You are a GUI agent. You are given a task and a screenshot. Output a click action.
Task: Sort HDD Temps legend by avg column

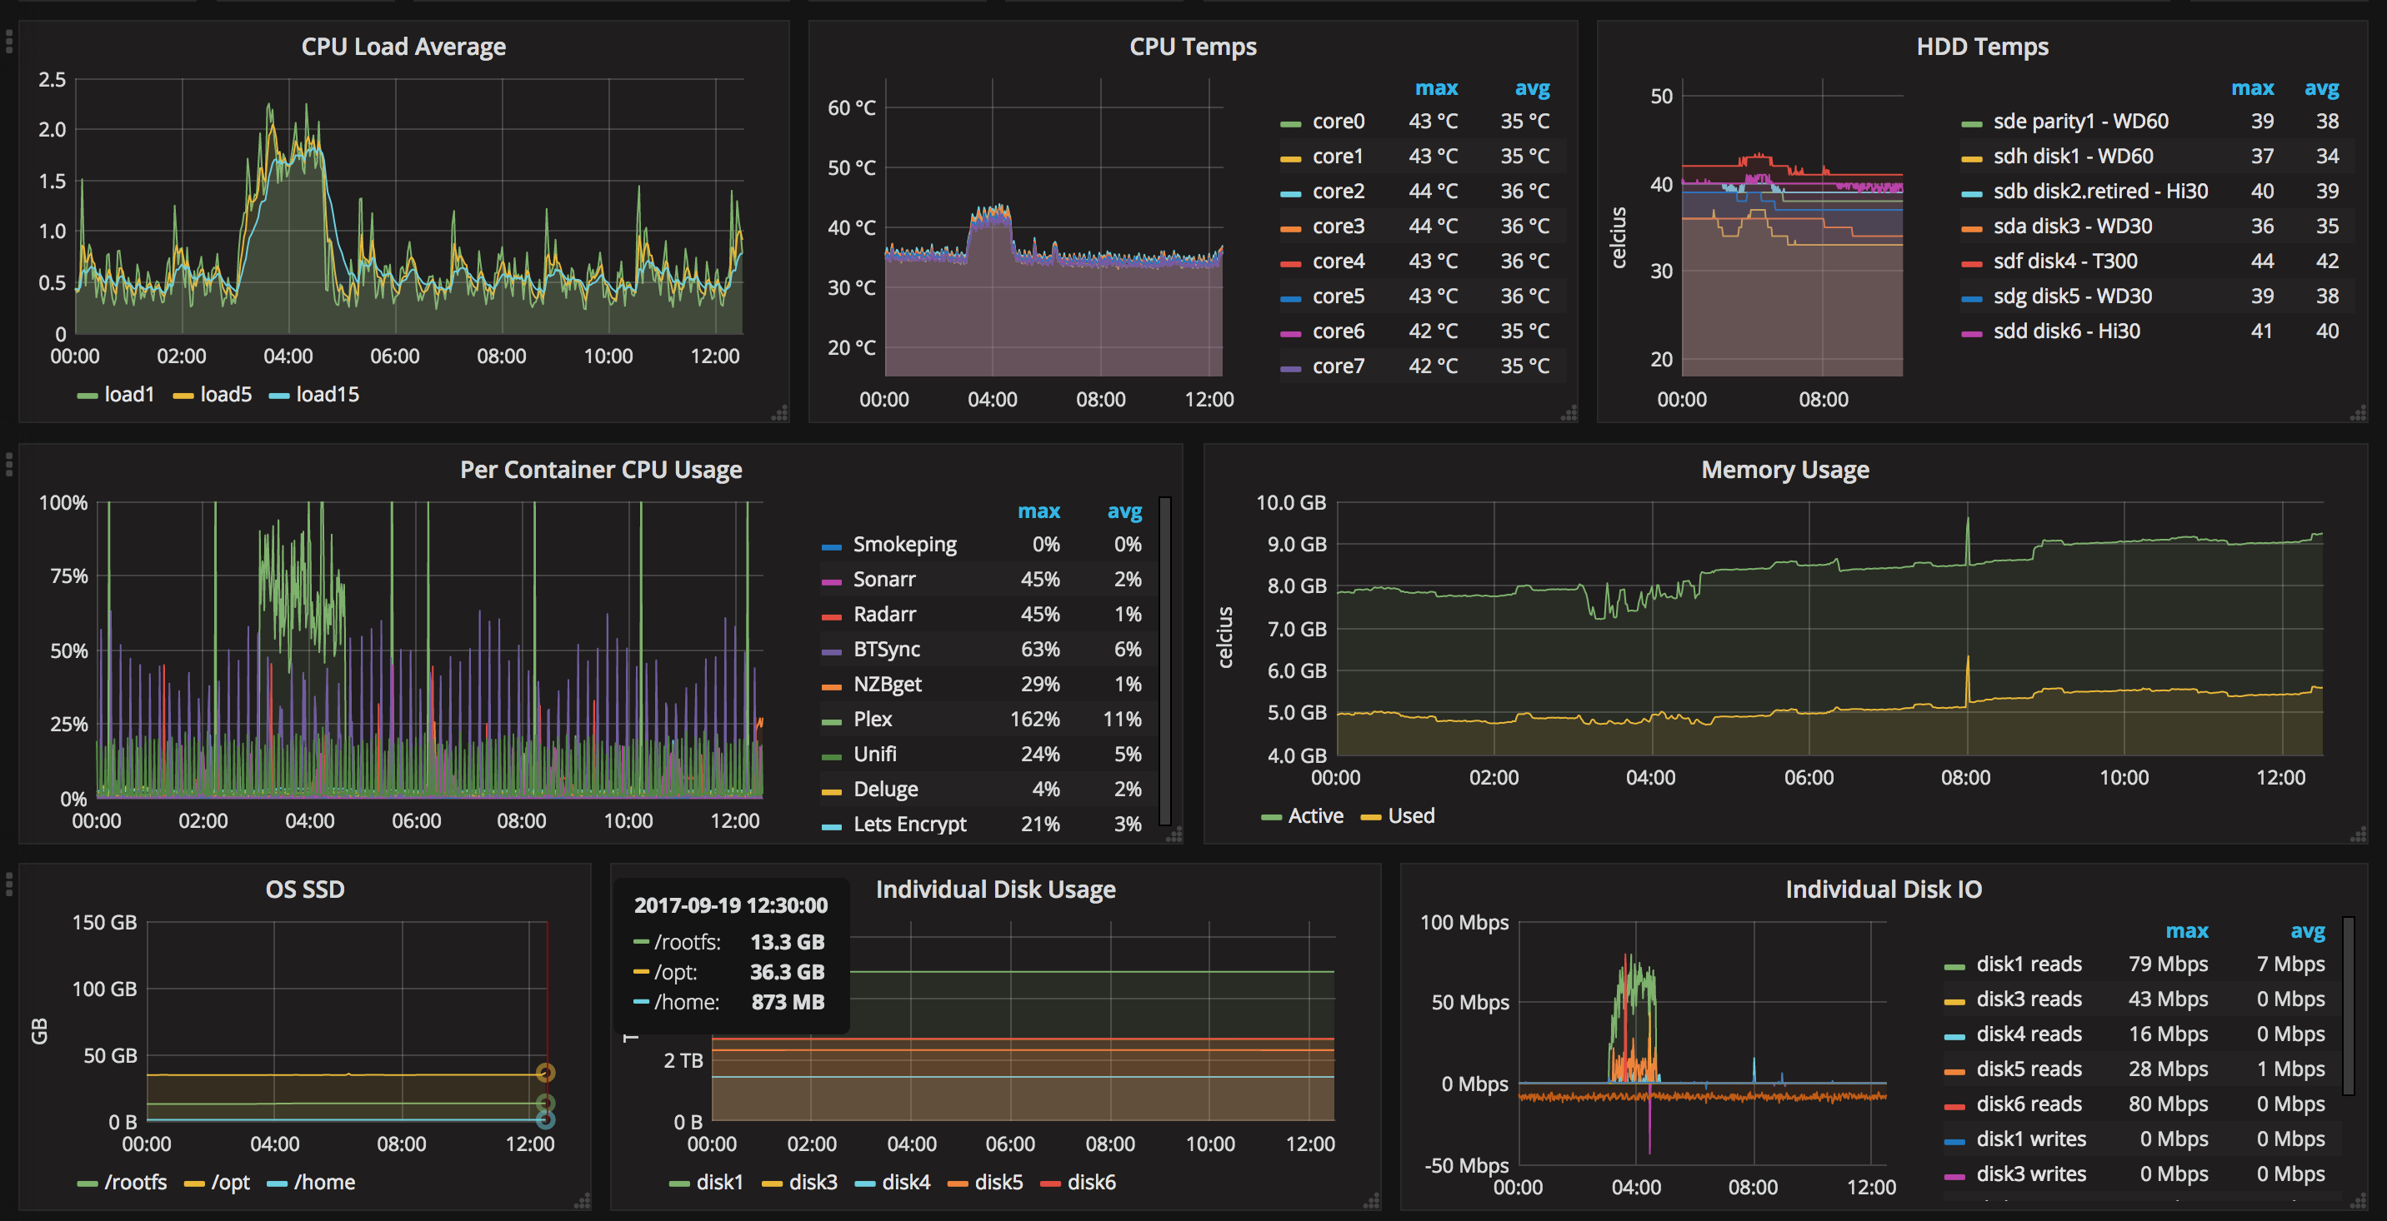pyautogui.click(x=2321, y=88)
